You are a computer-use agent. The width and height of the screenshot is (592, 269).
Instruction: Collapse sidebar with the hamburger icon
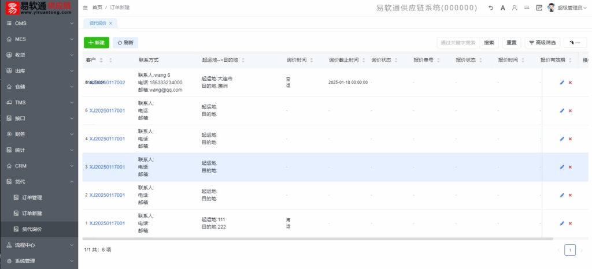pos(86,8)
